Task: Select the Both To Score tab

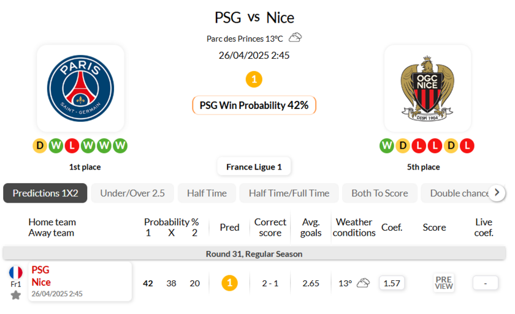Action: point(380,193)
